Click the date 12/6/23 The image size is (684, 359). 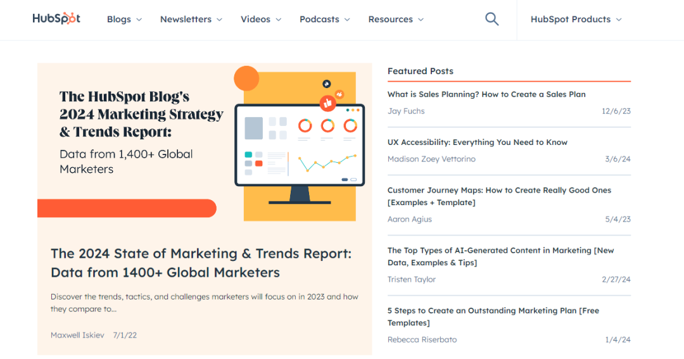pos(616,111)
